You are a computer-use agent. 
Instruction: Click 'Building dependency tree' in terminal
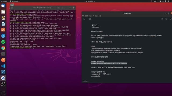(20, 43)
